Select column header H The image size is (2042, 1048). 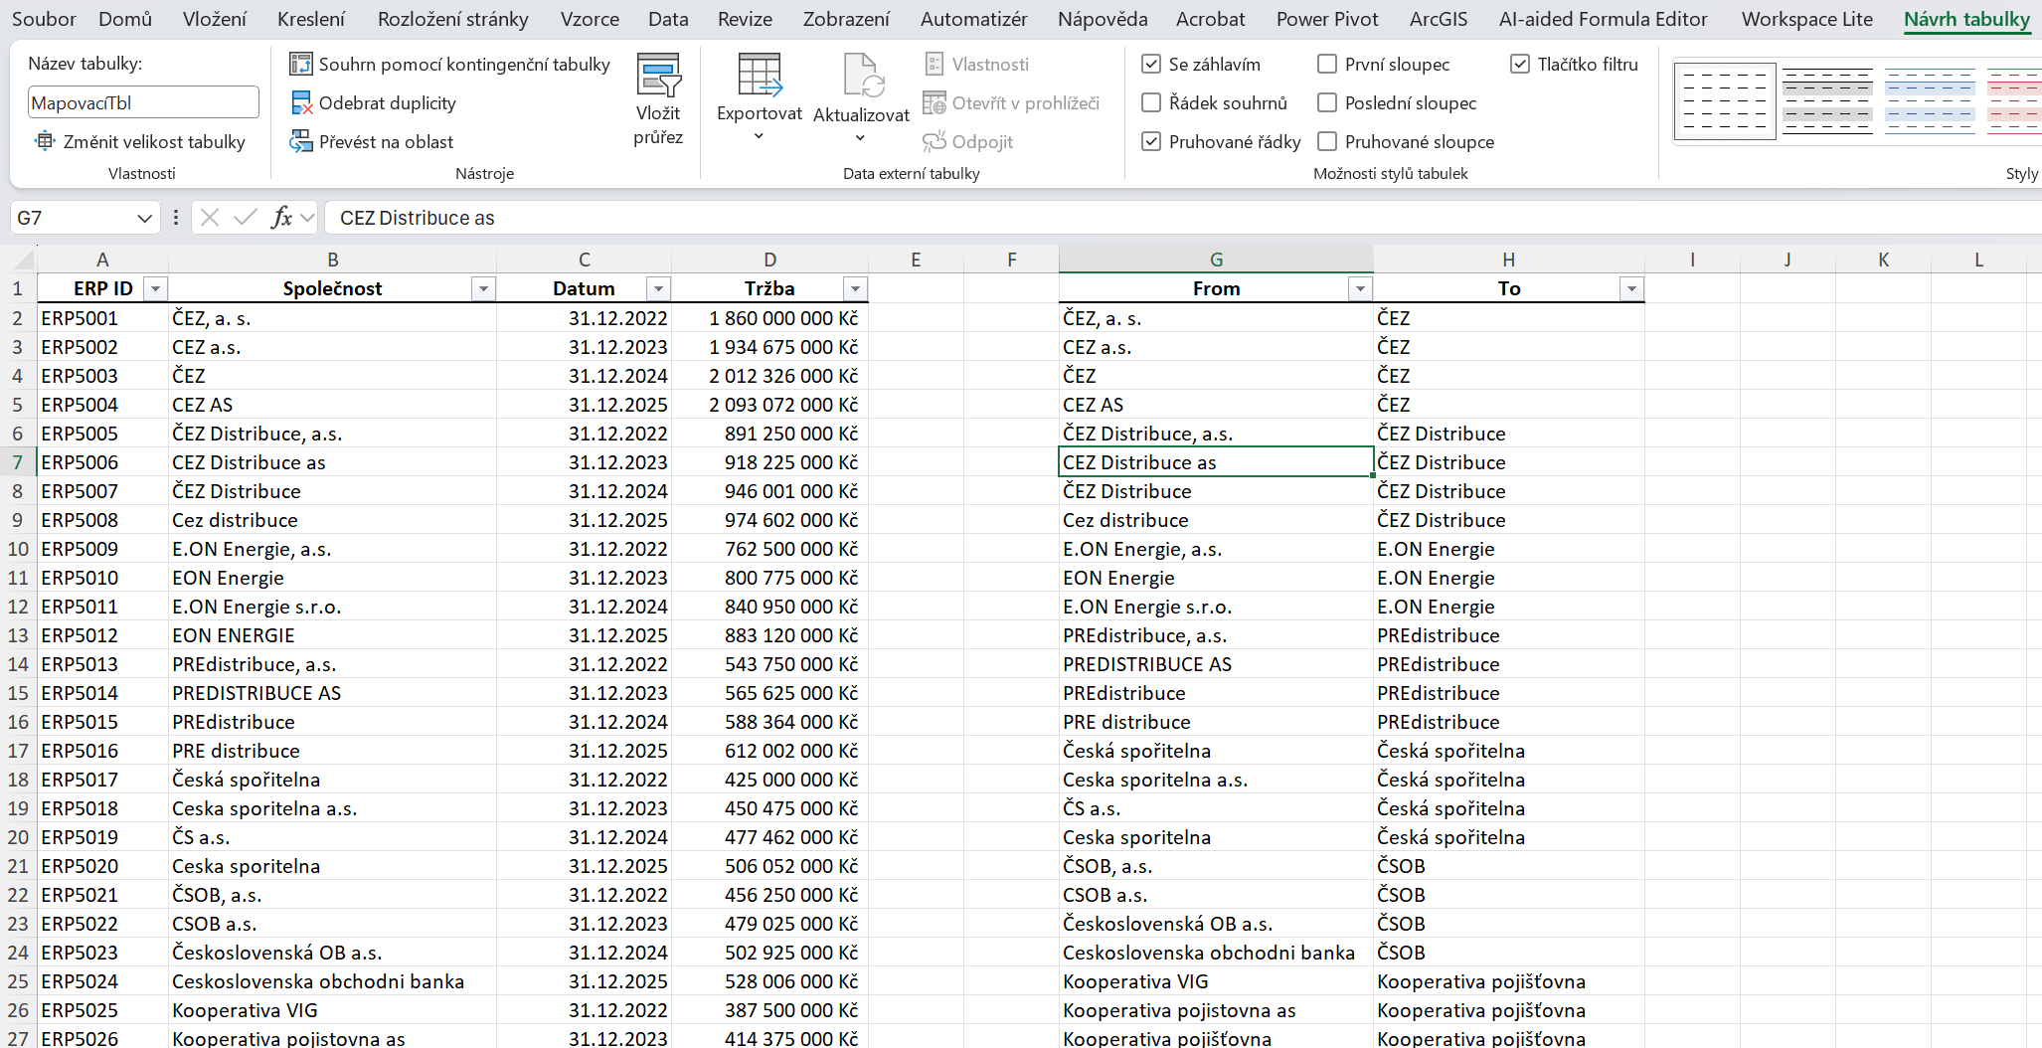pyautogui.click(x=1508, y=260)
